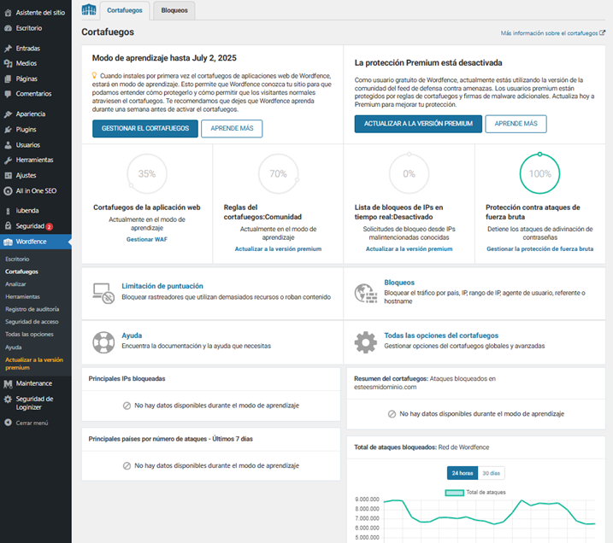
Task: Click the 100% brute force protection gauge
Action: coord(539,173)
